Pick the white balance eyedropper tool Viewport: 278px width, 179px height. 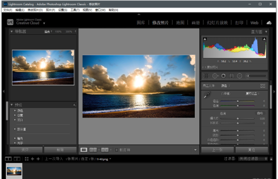pyautogui.click(x=207, y=95)
